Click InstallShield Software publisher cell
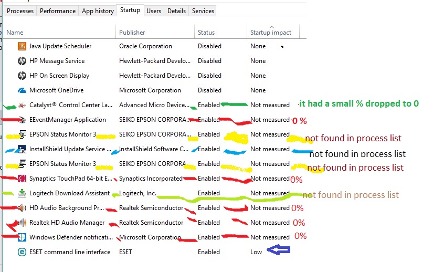 [154, 149]
